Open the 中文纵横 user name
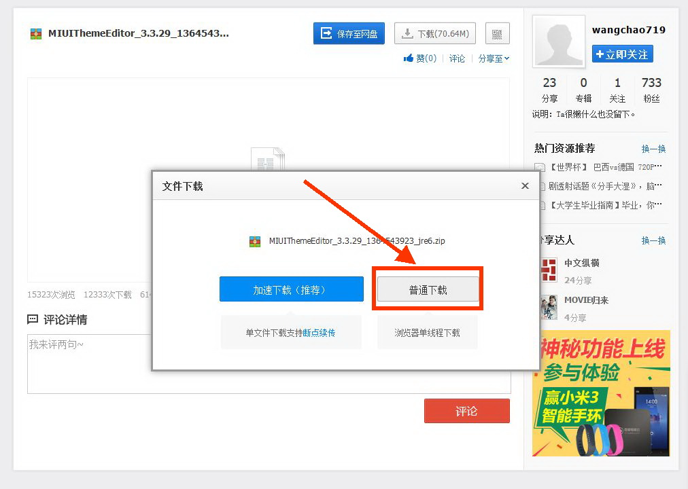The image size is (688, 489). (582, 263)
